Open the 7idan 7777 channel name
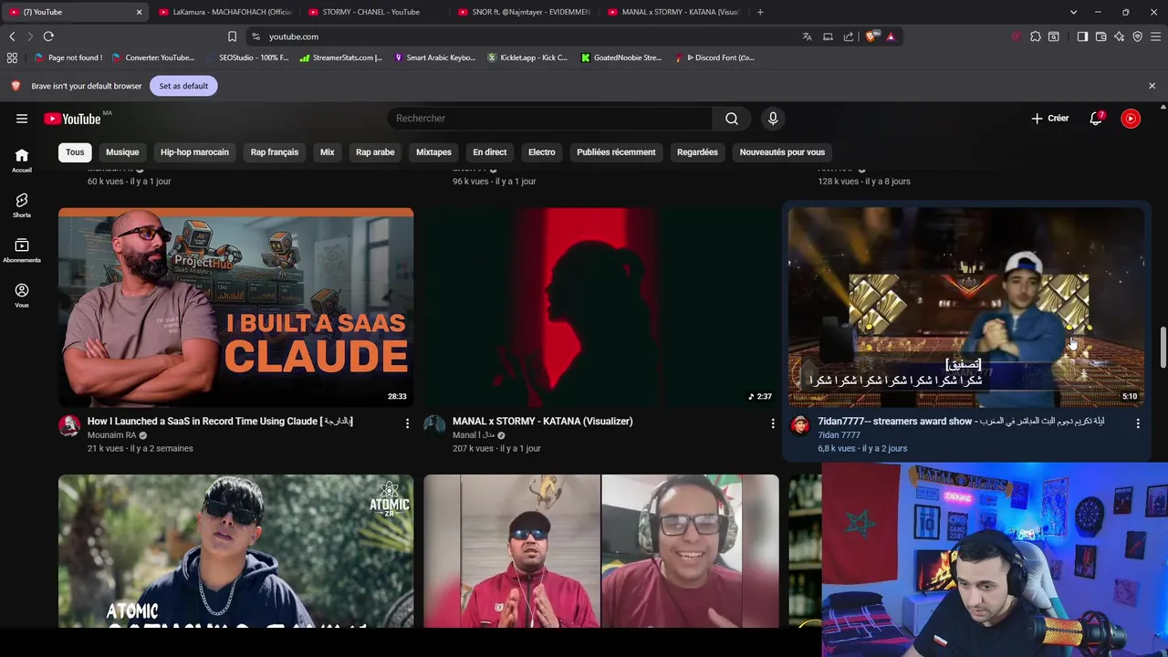 [x=839, y=435]
